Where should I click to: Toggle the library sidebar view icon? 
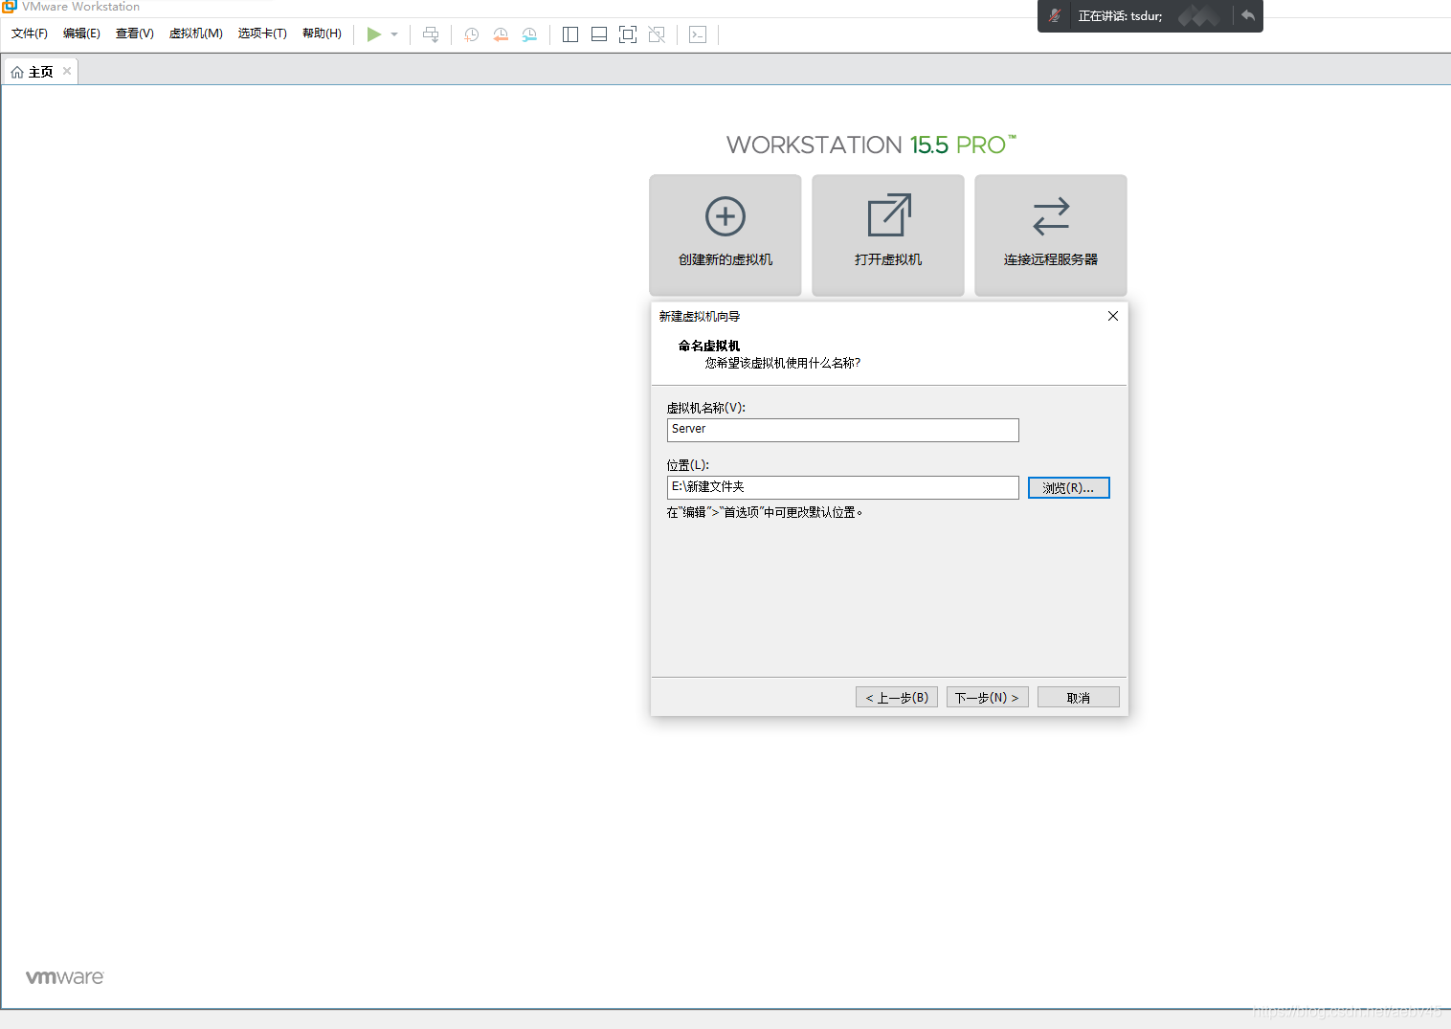pyautogui.click(x=570, y=34)
